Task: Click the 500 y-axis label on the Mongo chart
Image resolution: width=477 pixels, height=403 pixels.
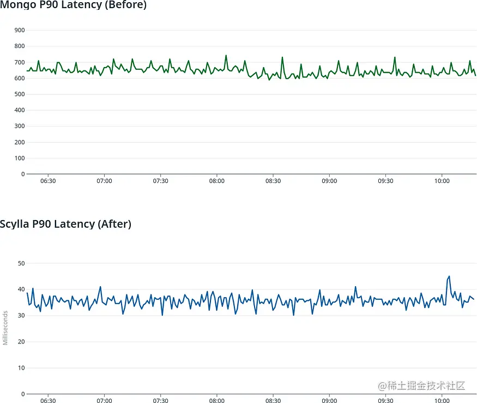Action: click(20, 94)
